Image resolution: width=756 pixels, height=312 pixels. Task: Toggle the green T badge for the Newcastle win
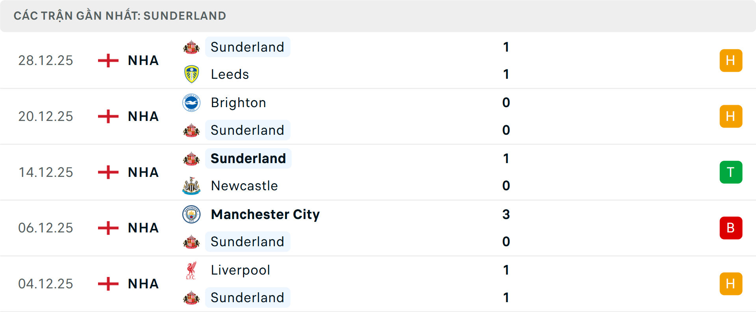pos(731,172)
